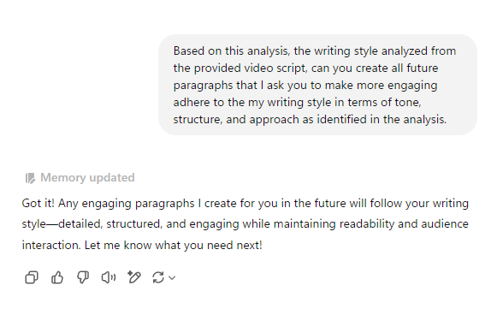The width and height of the screenshot is (491, 315).
Task: Expand the model switch chevron beside regenerate
Action: pos(172,277)
